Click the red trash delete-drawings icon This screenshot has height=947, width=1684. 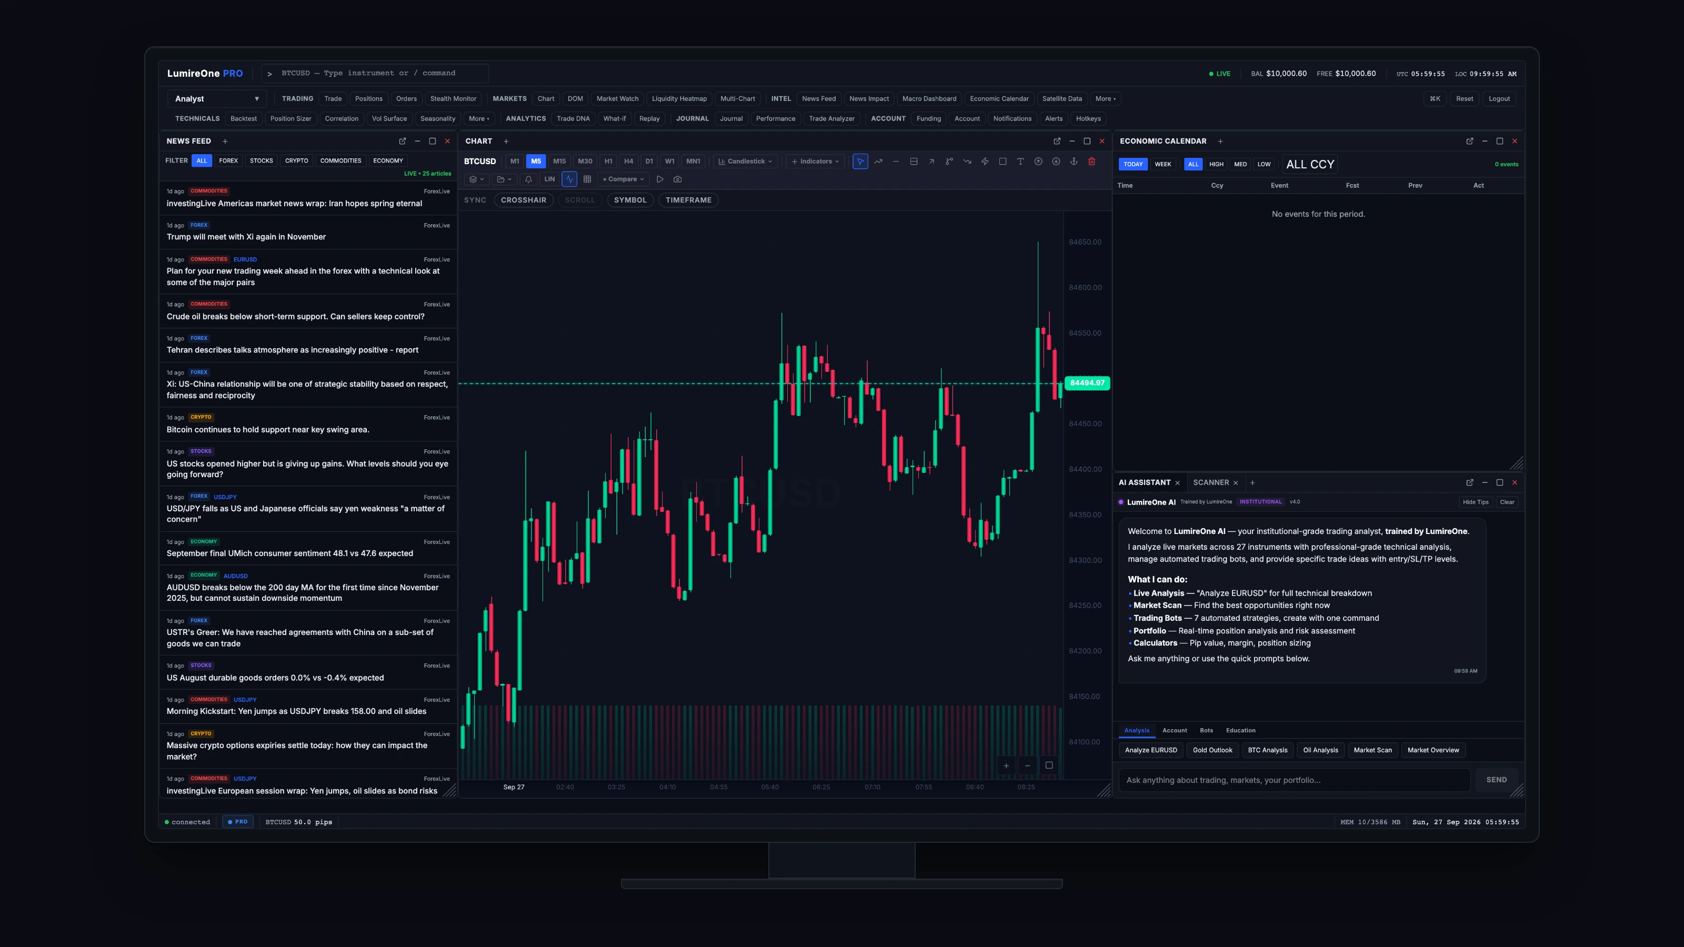click(1091, 162)
